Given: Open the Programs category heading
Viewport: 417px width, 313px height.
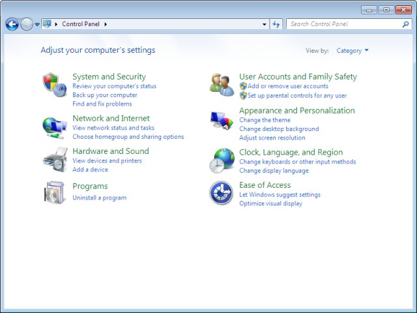Looking at the screenshot, I should [x=90, y=186].
